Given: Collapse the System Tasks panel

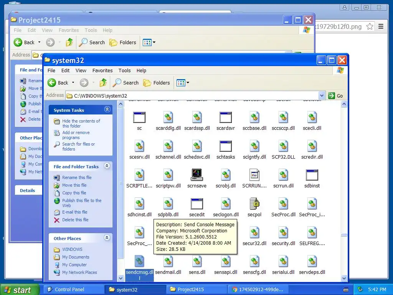Looking at the screenshot, I should click(x=107, y=109).
